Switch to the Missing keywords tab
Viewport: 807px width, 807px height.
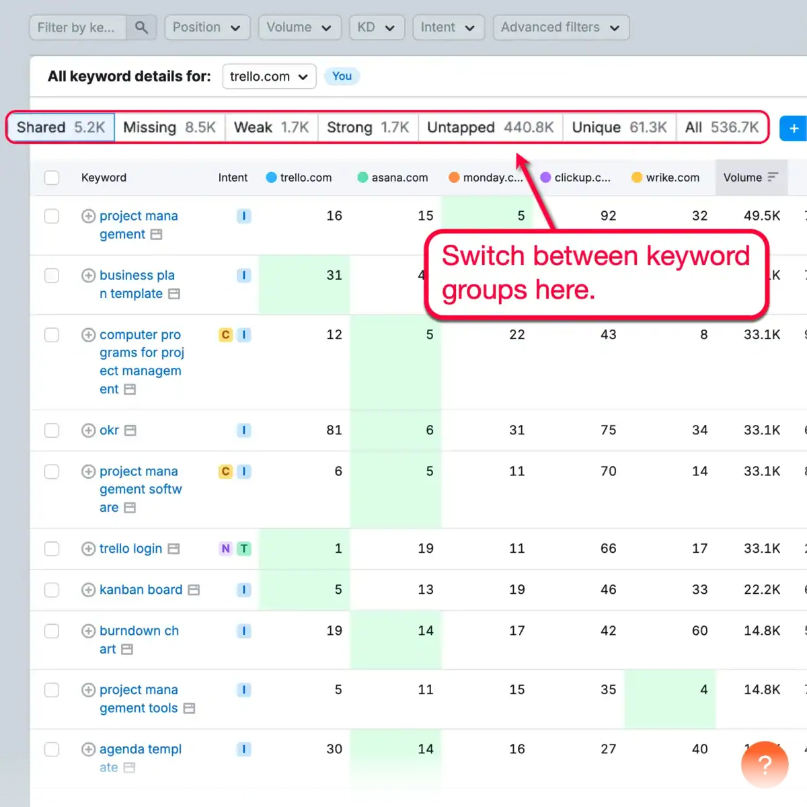point(169,127)
